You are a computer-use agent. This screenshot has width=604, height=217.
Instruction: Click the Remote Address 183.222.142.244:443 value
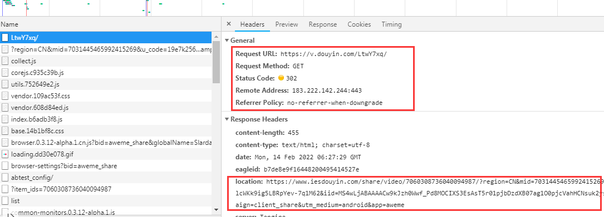(327, 90)
